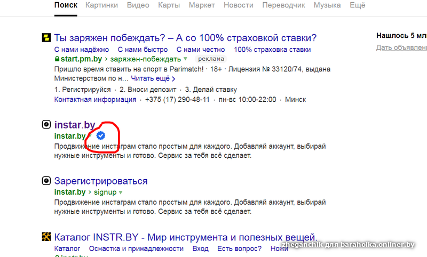
Task: Switch to the Переводчик tab
Action: coord(283,5)
